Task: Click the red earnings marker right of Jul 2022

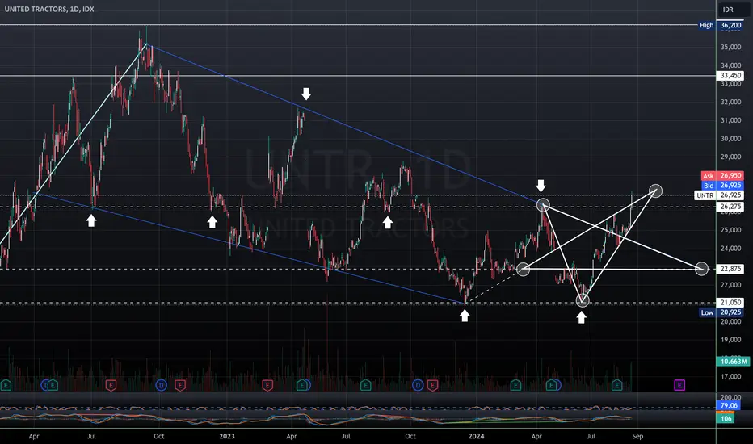Action: click(111, 385)
